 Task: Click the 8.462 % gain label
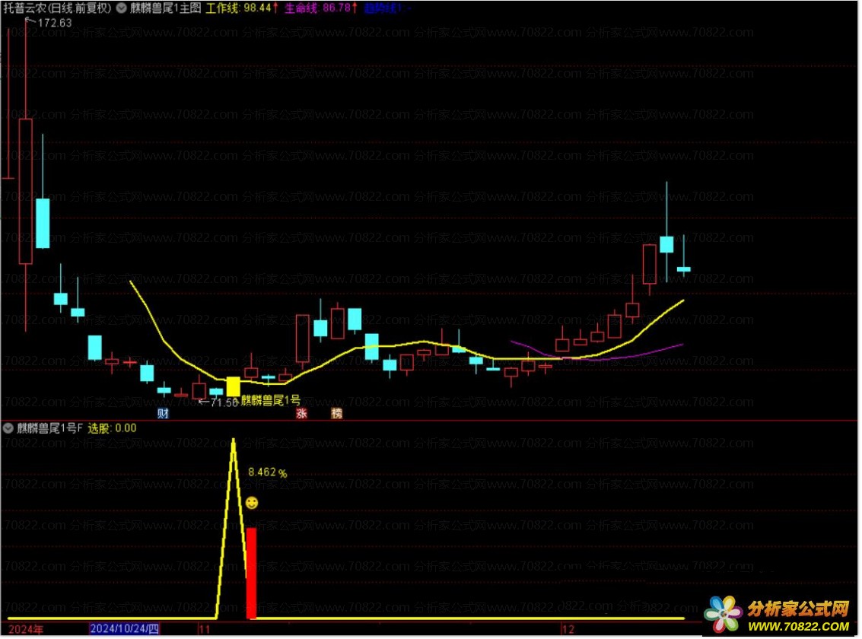pos(267,472)
